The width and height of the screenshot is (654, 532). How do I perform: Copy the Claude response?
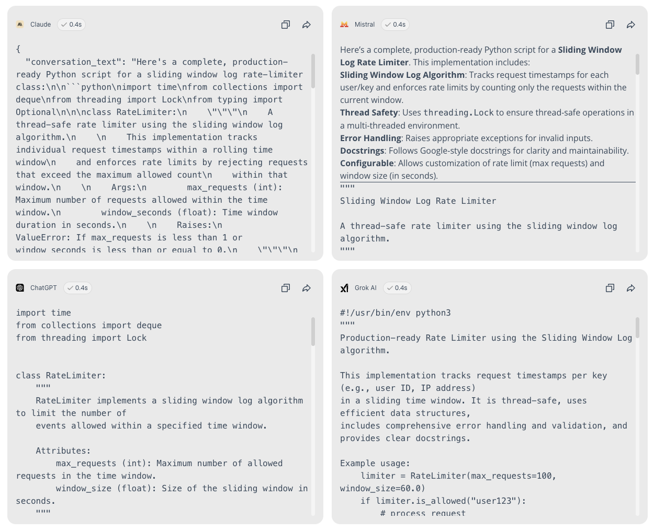286,25
